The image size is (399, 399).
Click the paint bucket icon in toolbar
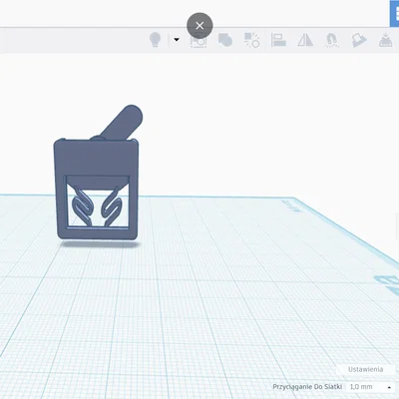pos(359,40)
